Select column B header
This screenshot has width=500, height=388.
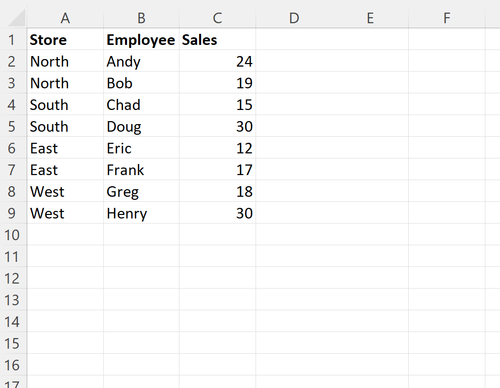click(x=141, y=18)
